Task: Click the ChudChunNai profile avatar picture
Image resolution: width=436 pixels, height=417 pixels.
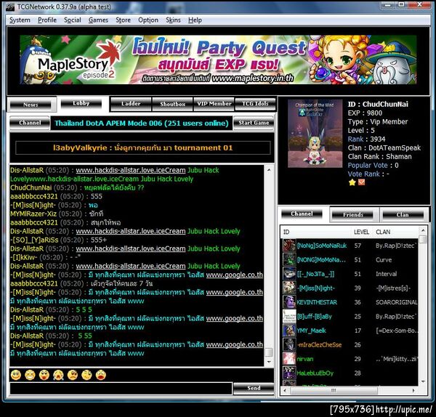Action: [315, 134]
